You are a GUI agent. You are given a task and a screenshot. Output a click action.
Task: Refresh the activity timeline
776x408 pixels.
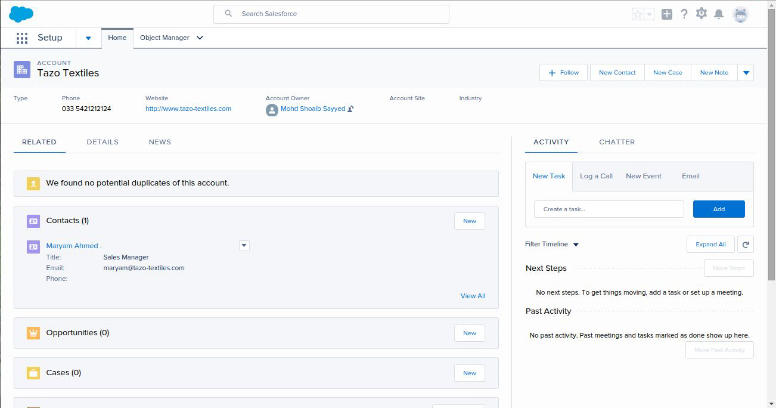click(746, 244)
